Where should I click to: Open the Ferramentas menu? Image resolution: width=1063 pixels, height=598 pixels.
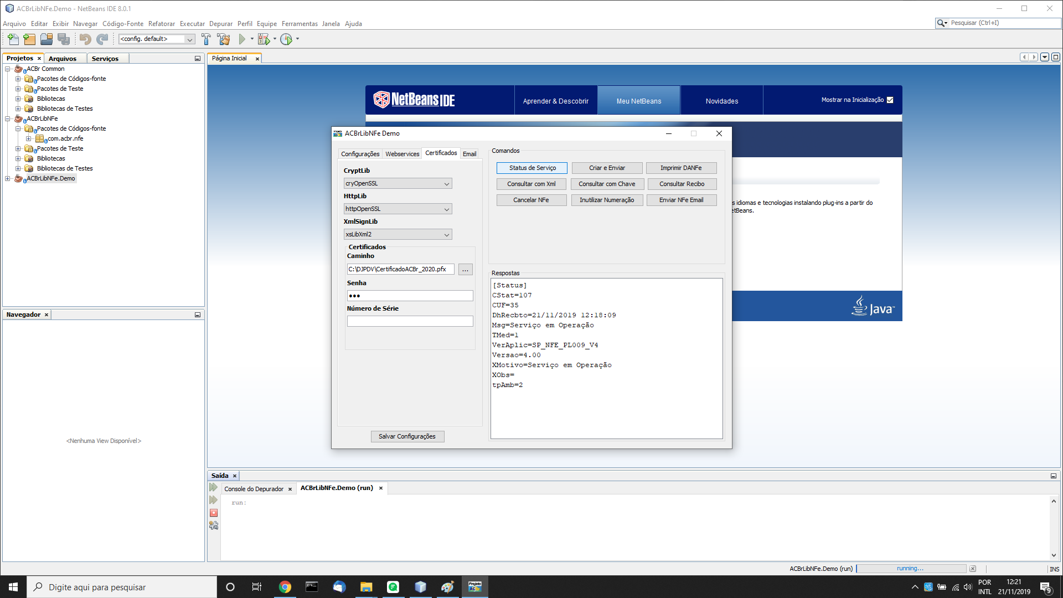pyautogui.click(x=300, y=24)
